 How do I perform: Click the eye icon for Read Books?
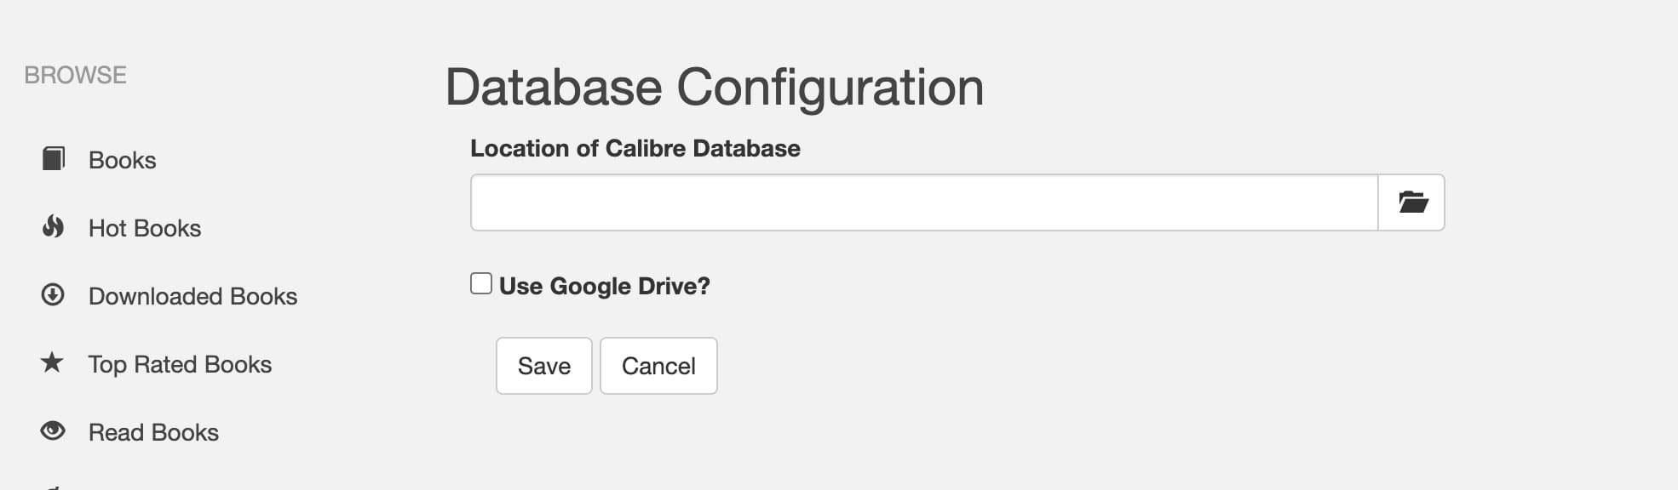(x=53, y=431)
